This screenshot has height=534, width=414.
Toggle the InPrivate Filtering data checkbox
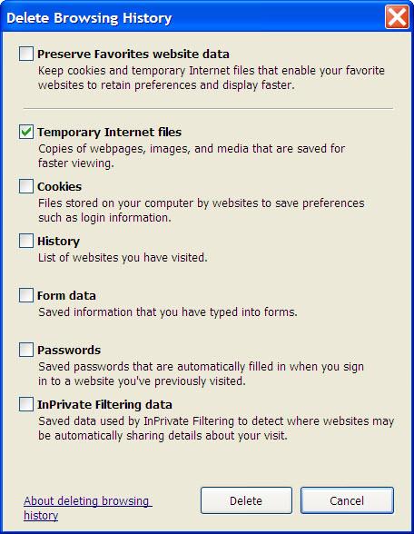(26, 404)
